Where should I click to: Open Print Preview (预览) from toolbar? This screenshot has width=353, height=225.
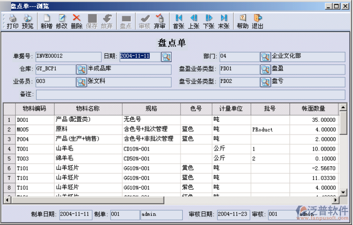click(x=27, y=21)
